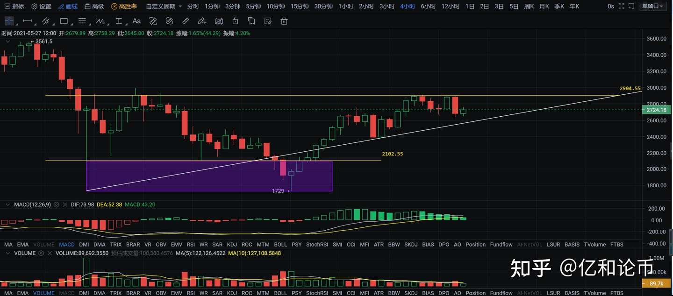The height and width of the screenshot is (296, 673).
Task: Select the parallel channel drawing tool
Action: point(46,21)
